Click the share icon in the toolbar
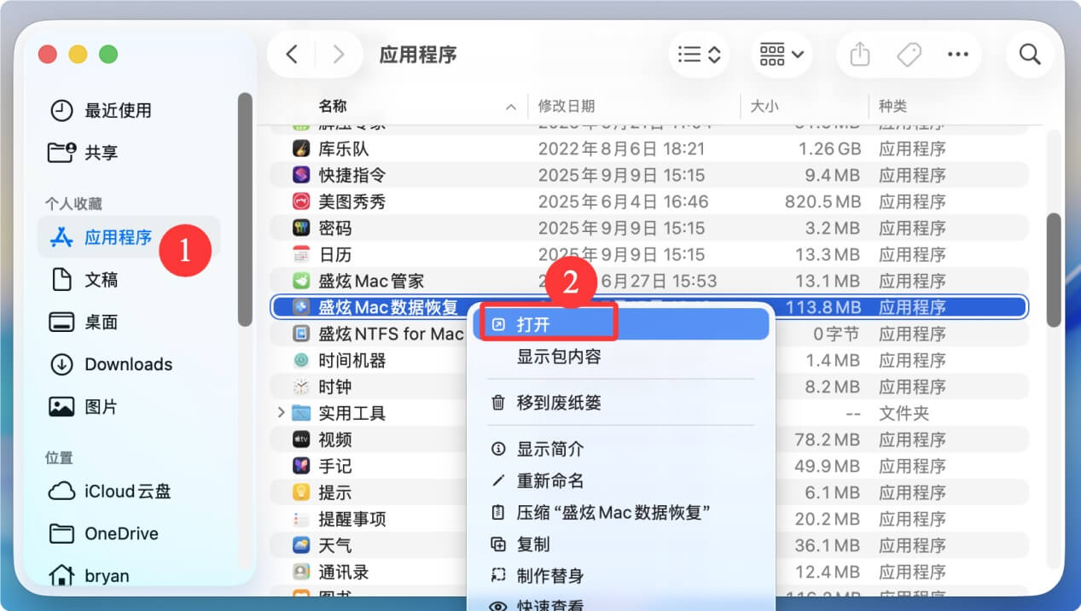1081x611 pixels. tap(858, 54)
